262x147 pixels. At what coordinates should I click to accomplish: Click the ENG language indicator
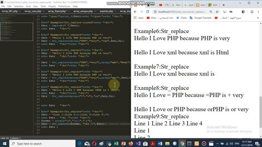coord(237,143)
